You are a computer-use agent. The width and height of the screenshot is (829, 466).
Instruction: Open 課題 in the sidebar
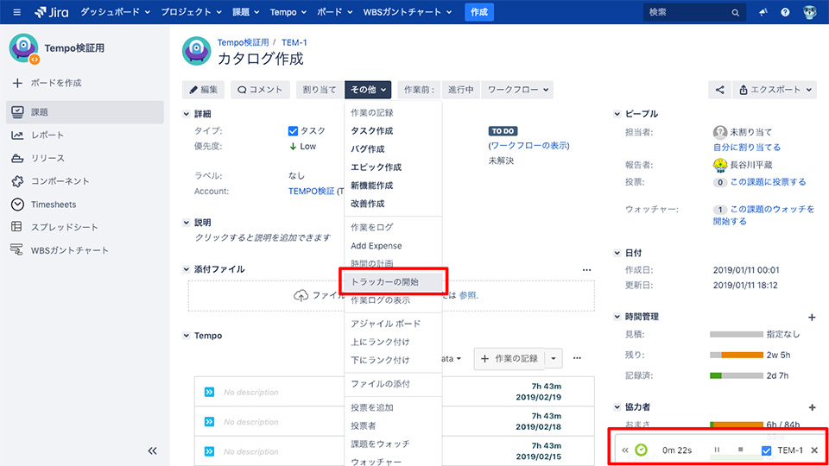coord(85,112)
